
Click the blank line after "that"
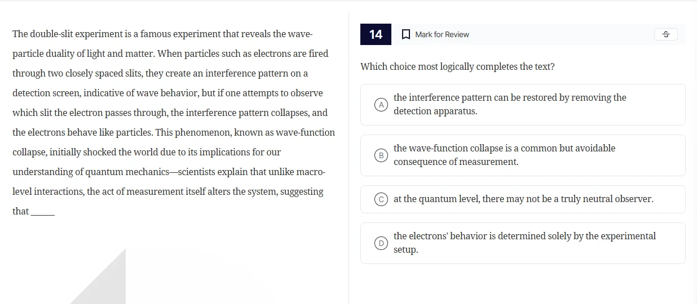coord(43,213)
